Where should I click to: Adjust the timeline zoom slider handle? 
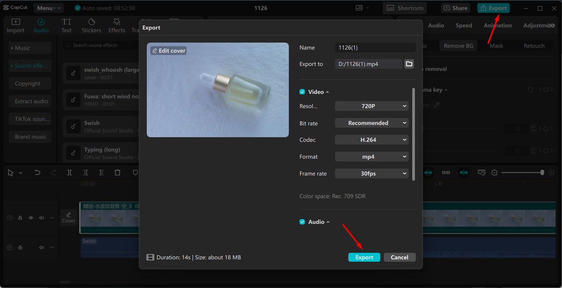point(542,173)
